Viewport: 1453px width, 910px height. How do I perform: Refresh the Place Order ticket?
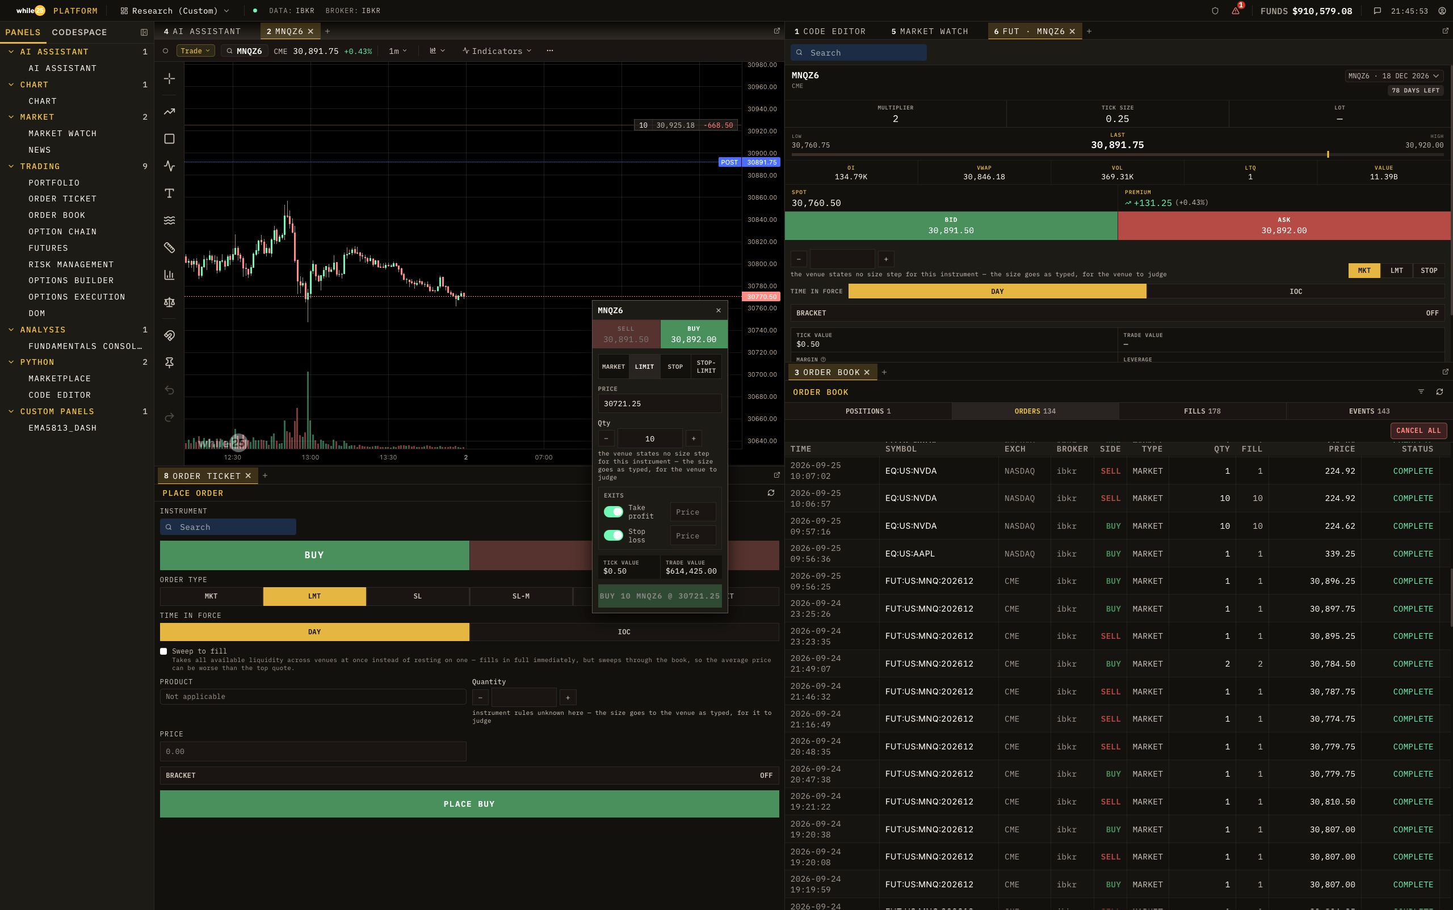coord(771,493)
